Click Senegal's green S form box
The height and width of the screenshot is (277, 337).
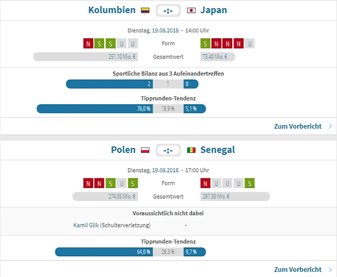(x=250, y=183)
